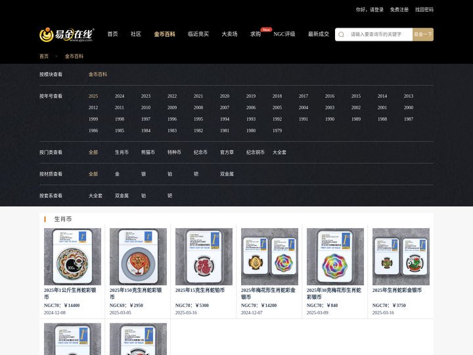
Task: Select 金币百科 under 按模块查看
Action: (x=98, y=74)
